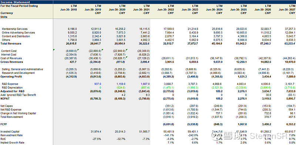Click the 2019 Invested Capital value 31,974.4
The width and height of the screenshot is (296, 145).
[96, 132]
